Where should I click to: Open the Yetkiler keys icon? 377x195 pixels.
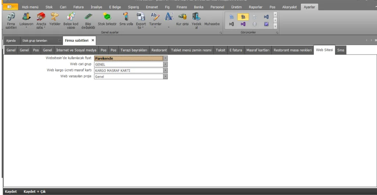click(55, 16)
